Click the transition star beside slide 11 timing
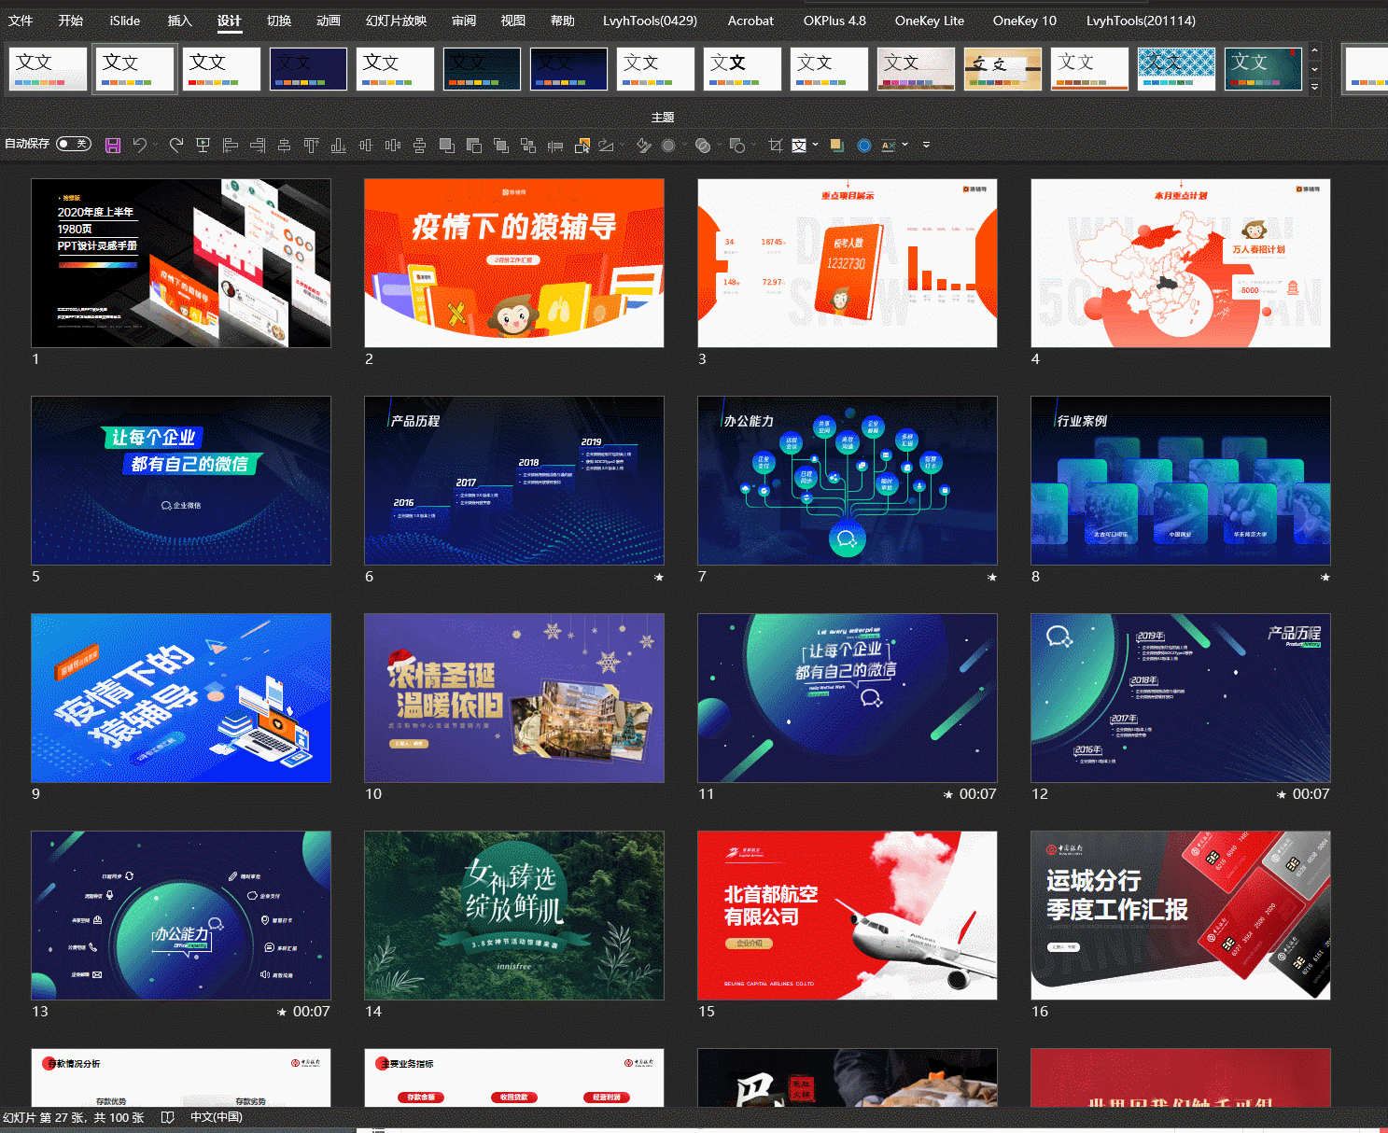This screenshot has width=1388, height=1133. point(947,794)
